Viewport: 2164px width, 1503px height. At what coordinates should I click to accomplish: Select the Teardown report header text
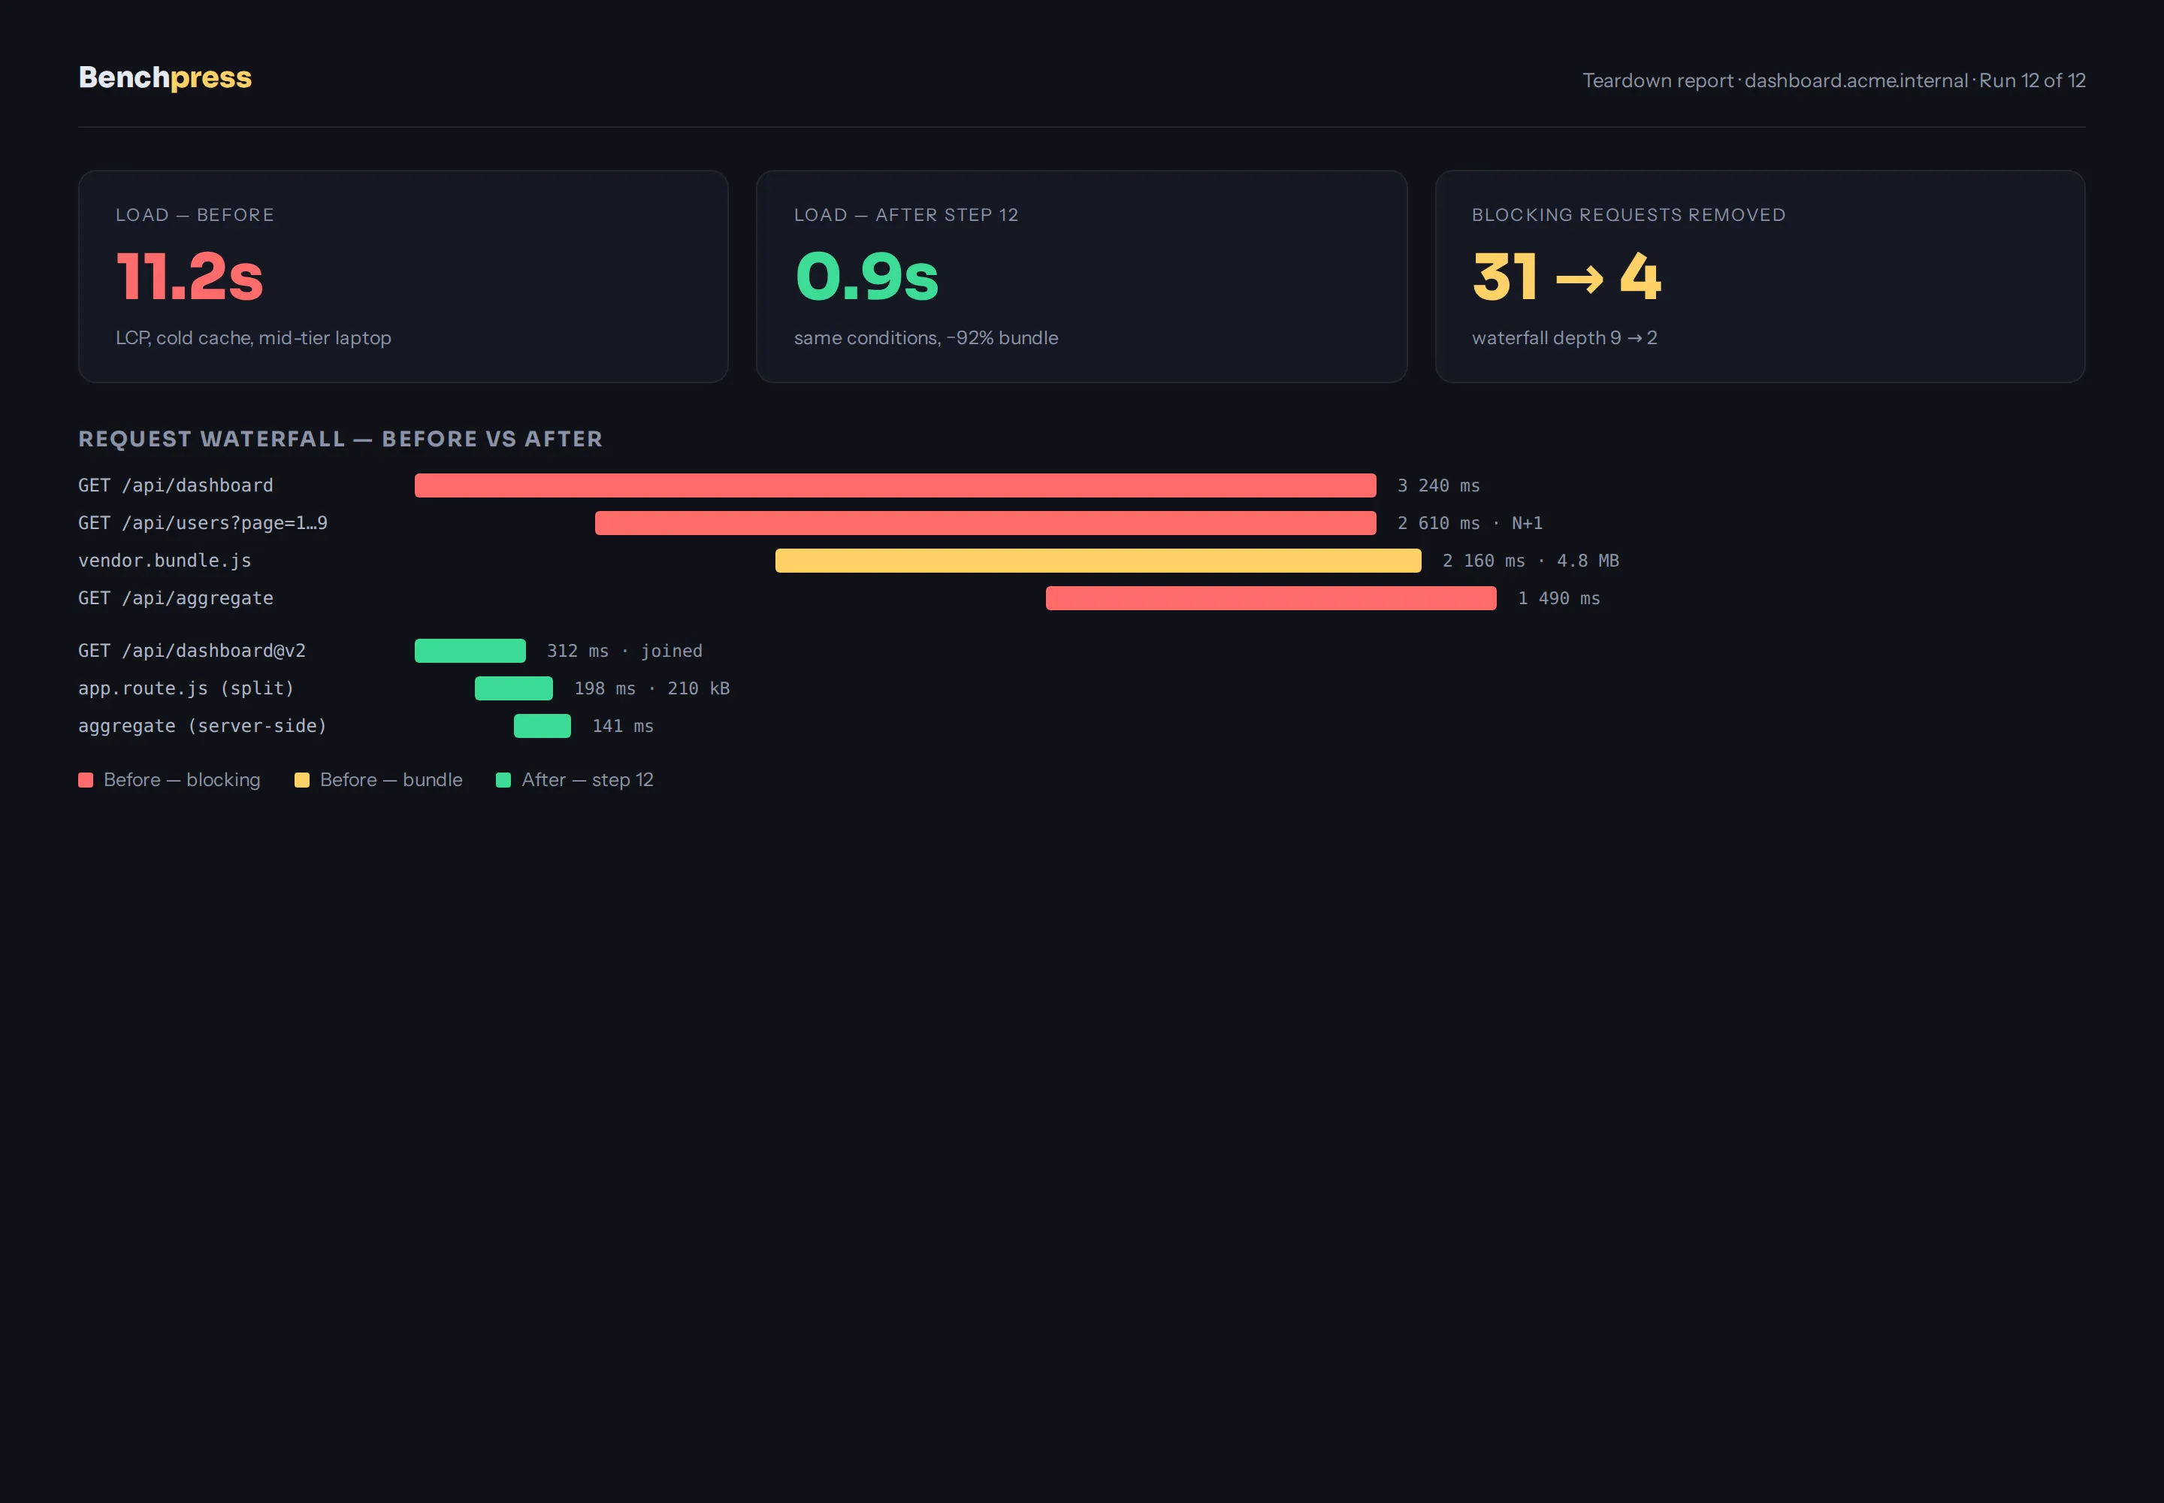1833,80
